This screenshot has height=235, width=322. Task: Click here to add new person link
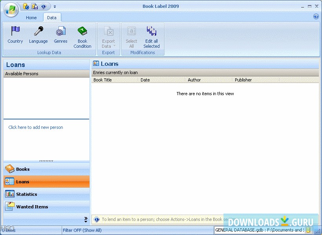[36, 127]
